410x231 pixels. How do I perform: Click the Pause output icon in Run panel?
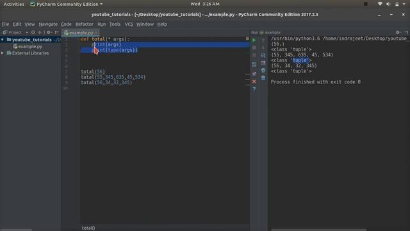point(254,55)
